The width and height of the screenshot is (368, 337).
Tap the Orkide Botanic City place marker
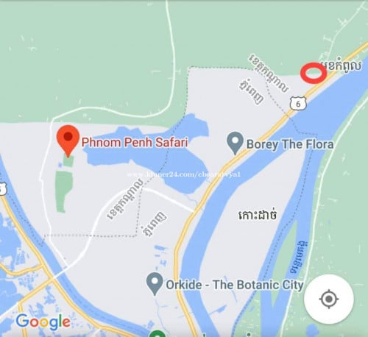click(155, 284)
